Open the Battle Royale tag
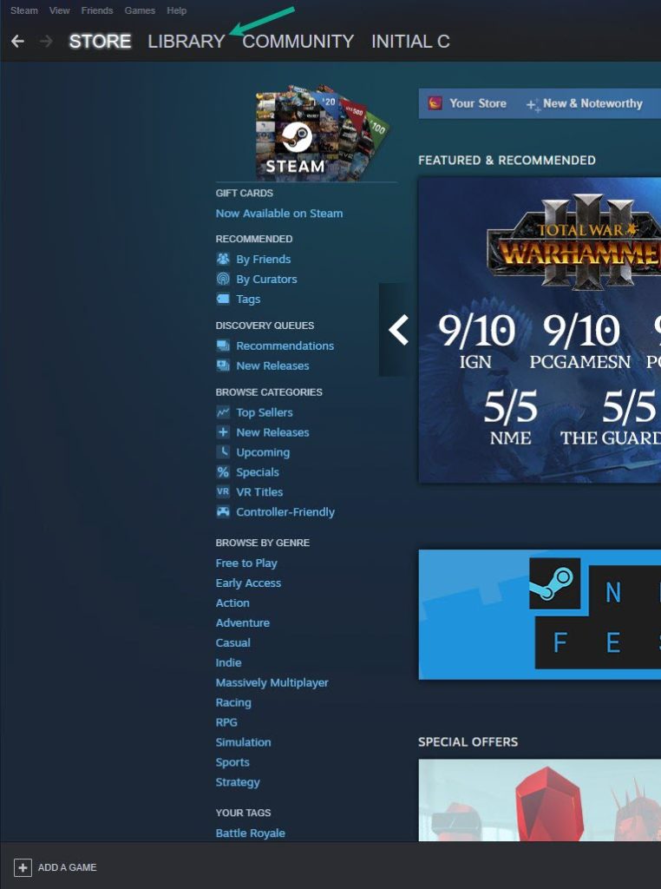Viewport: 661px width, 889px height. point(251,833)
